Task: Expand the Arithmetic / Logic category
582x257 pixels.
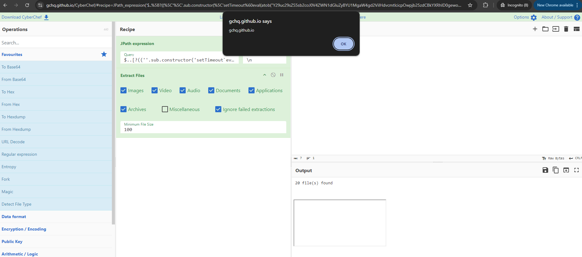Action: [x=56, y=254]
